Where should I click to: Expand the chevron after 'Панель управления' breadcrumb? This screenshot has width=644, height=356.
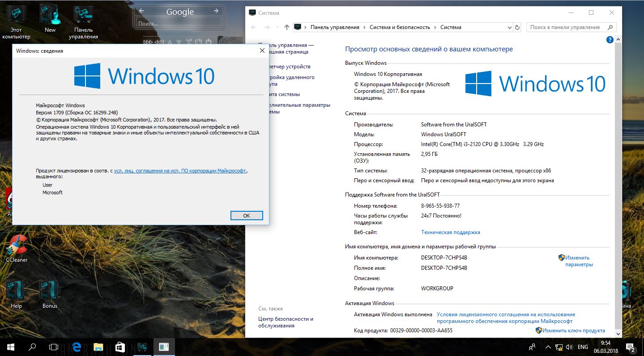[x=365, y=27]
